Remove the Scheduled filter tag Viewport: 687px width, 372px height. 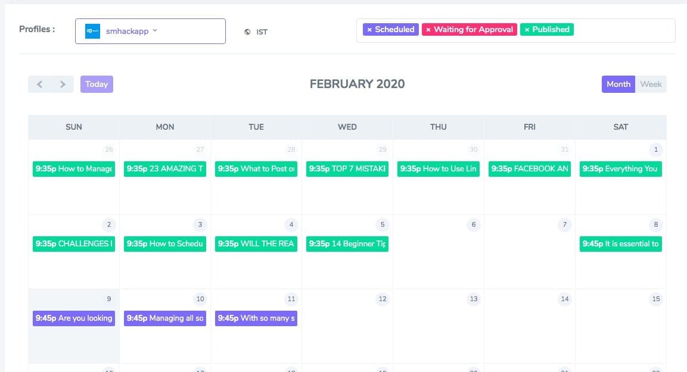click(369, 29)
